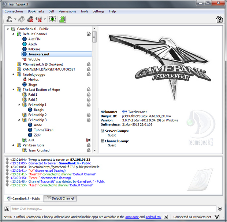Image resolution: width=227 pixels, height=222 pixels.
Task: Collapse the Fellowship 1 channel
Action: click(x=19, y=105)
